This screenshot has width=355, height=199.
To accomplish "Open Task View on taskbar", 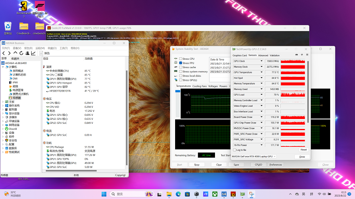I will 160,194.
